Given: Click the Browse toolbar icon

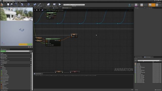Looking at the screenshot, I should (11, 5).
